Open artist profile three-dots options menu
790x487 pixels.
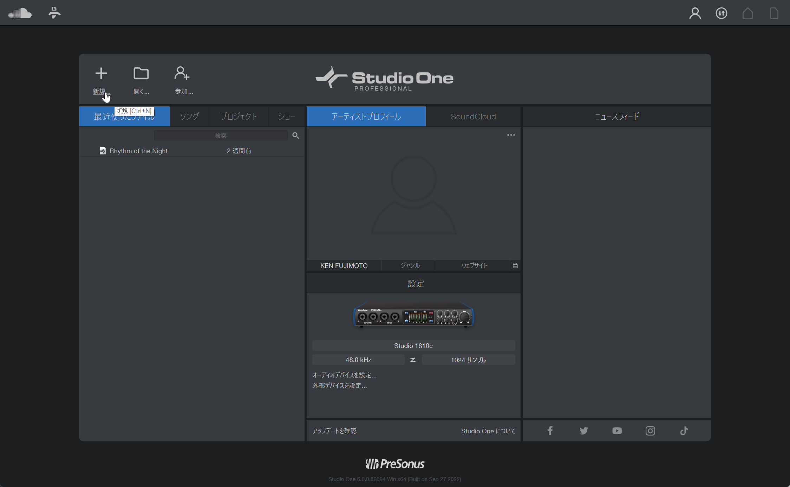511,135
